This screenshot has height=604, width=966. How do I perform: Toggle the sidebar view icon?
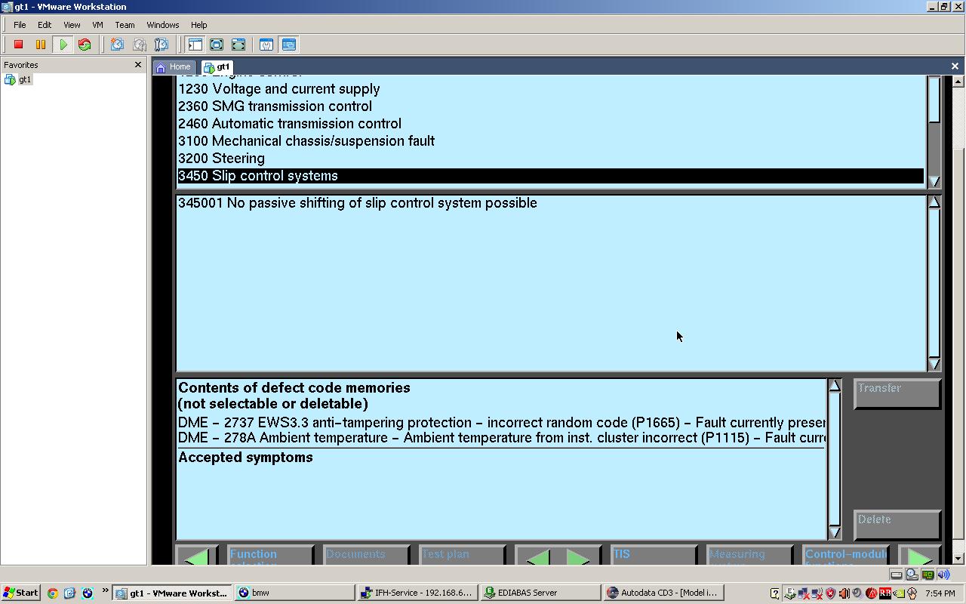coord(195,45)
